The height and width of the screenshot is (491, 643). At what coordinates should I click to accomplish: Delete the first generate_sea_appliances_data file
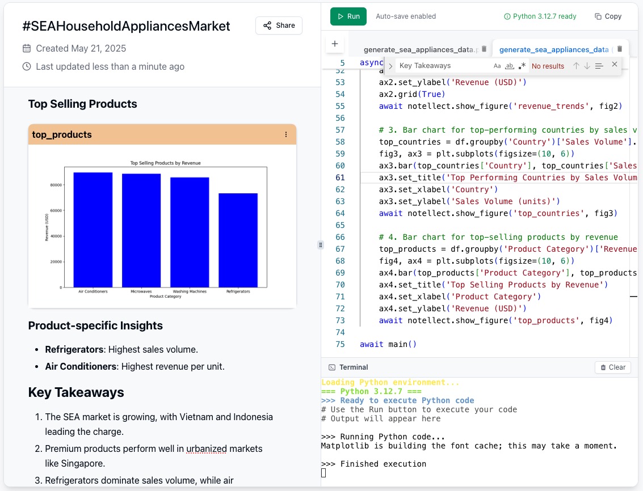point(484,49)
